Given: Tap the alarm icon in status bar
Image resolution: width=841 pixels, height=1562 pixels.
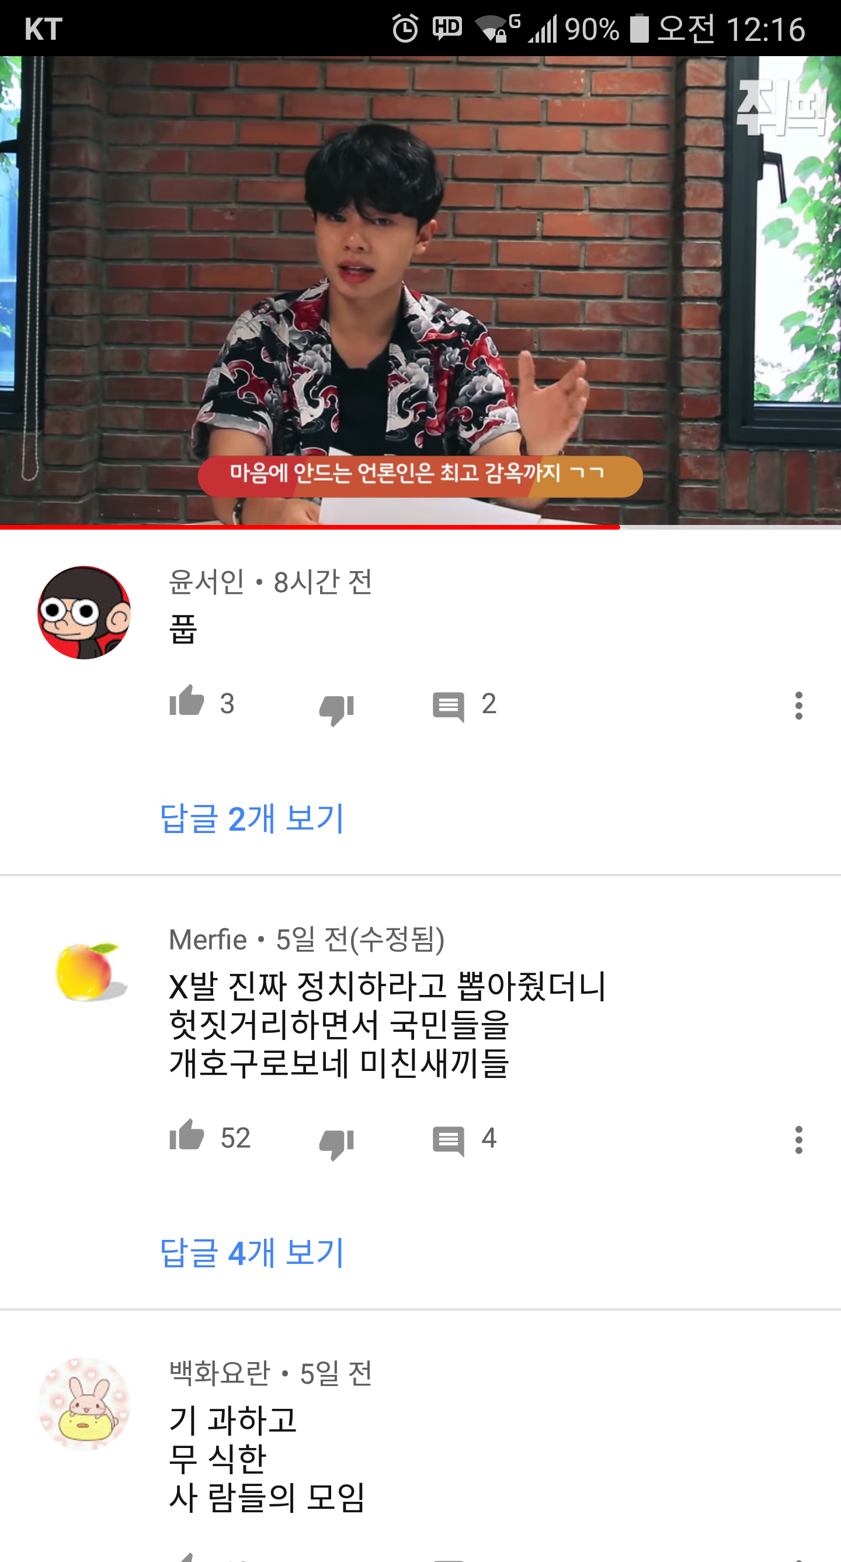Looking at the screenshot, I should coord(405,29).
